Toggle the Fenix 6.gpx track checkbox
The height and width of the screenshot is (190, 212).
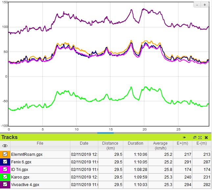click(x=5, y=161)
